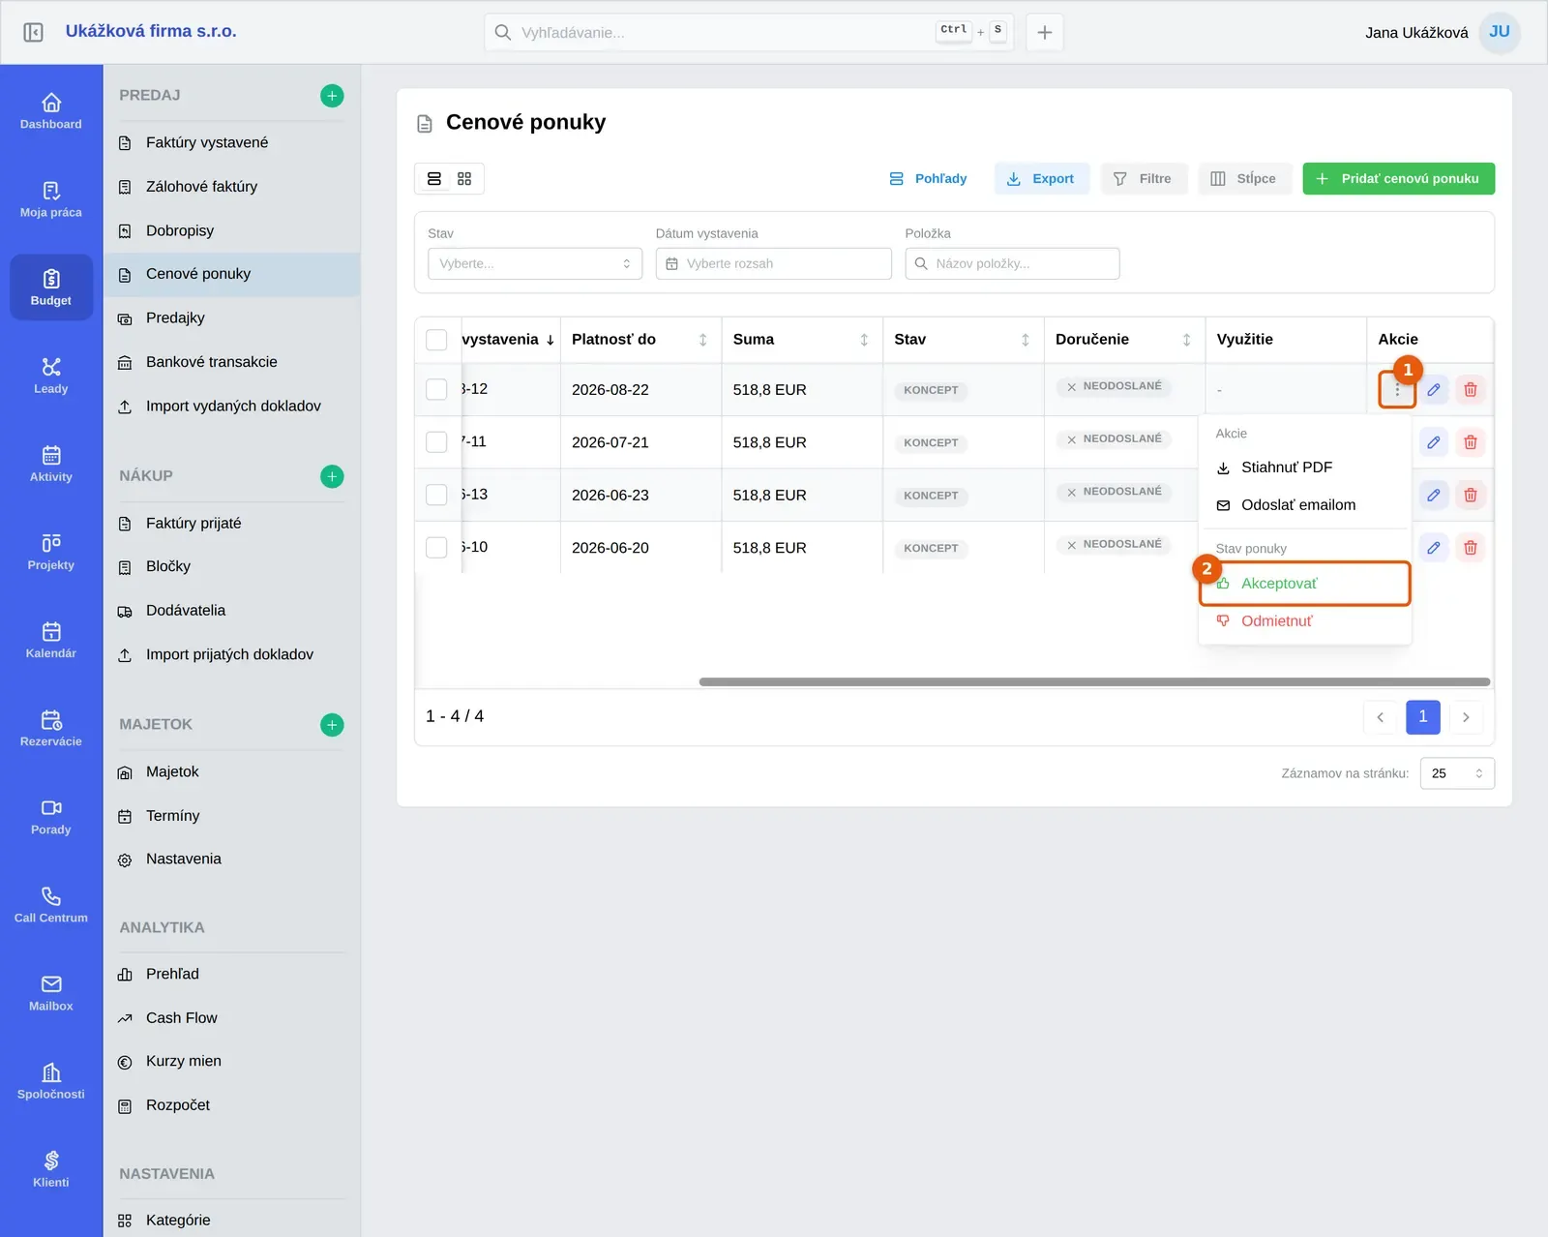
Task: Open Klienti module
Action: pos(51,1168)
